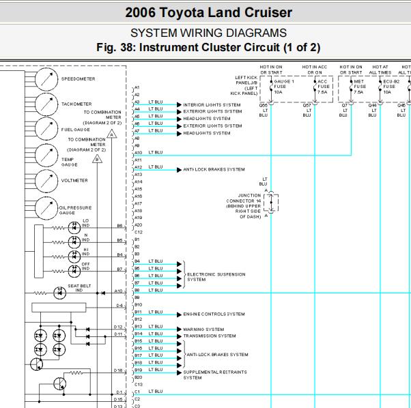The width and height of the screenshot is (411, 408).
Task: Click the Tachometer gauge symbol
Action: point(46,104)
